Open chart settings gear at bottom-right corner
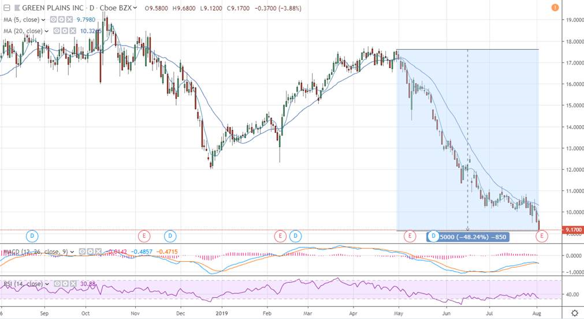Screen dimensions: 584x319 (x=574, y=312)
